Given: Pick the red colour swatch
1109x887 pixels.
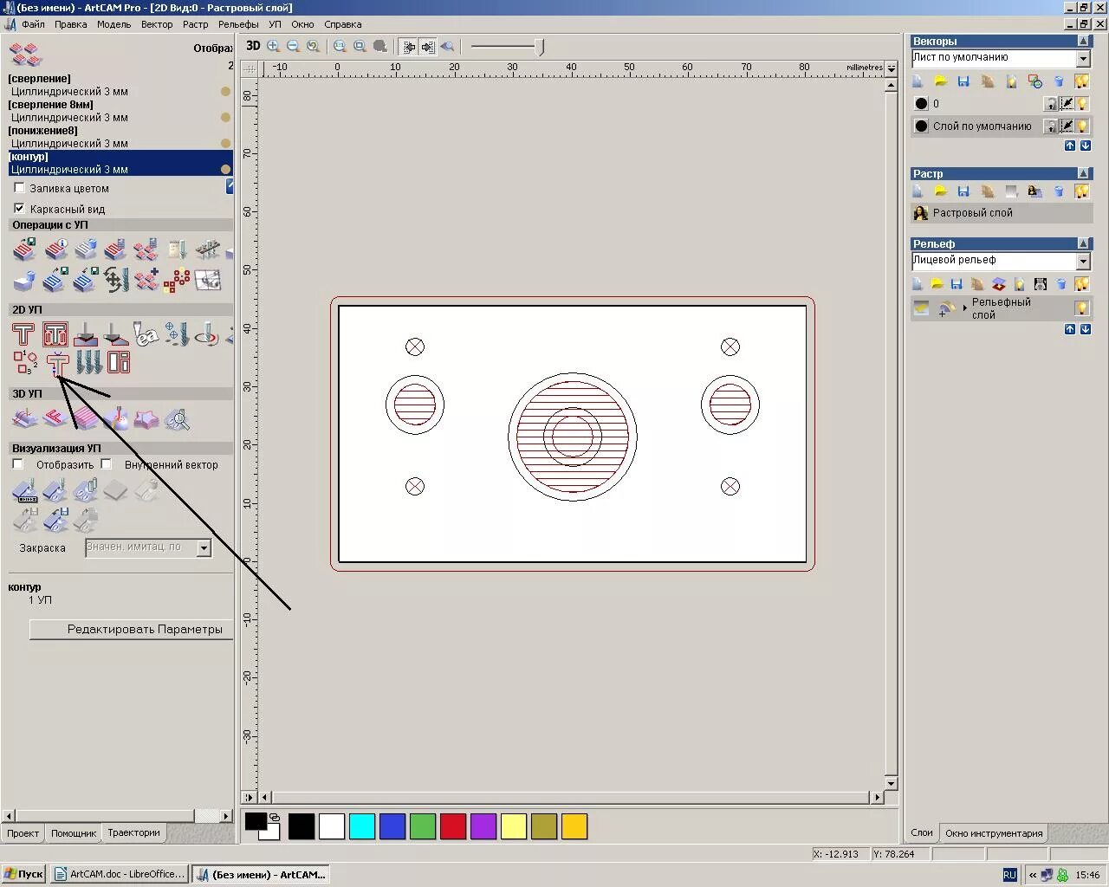Looking at the screenshot, I should [453, 826].
